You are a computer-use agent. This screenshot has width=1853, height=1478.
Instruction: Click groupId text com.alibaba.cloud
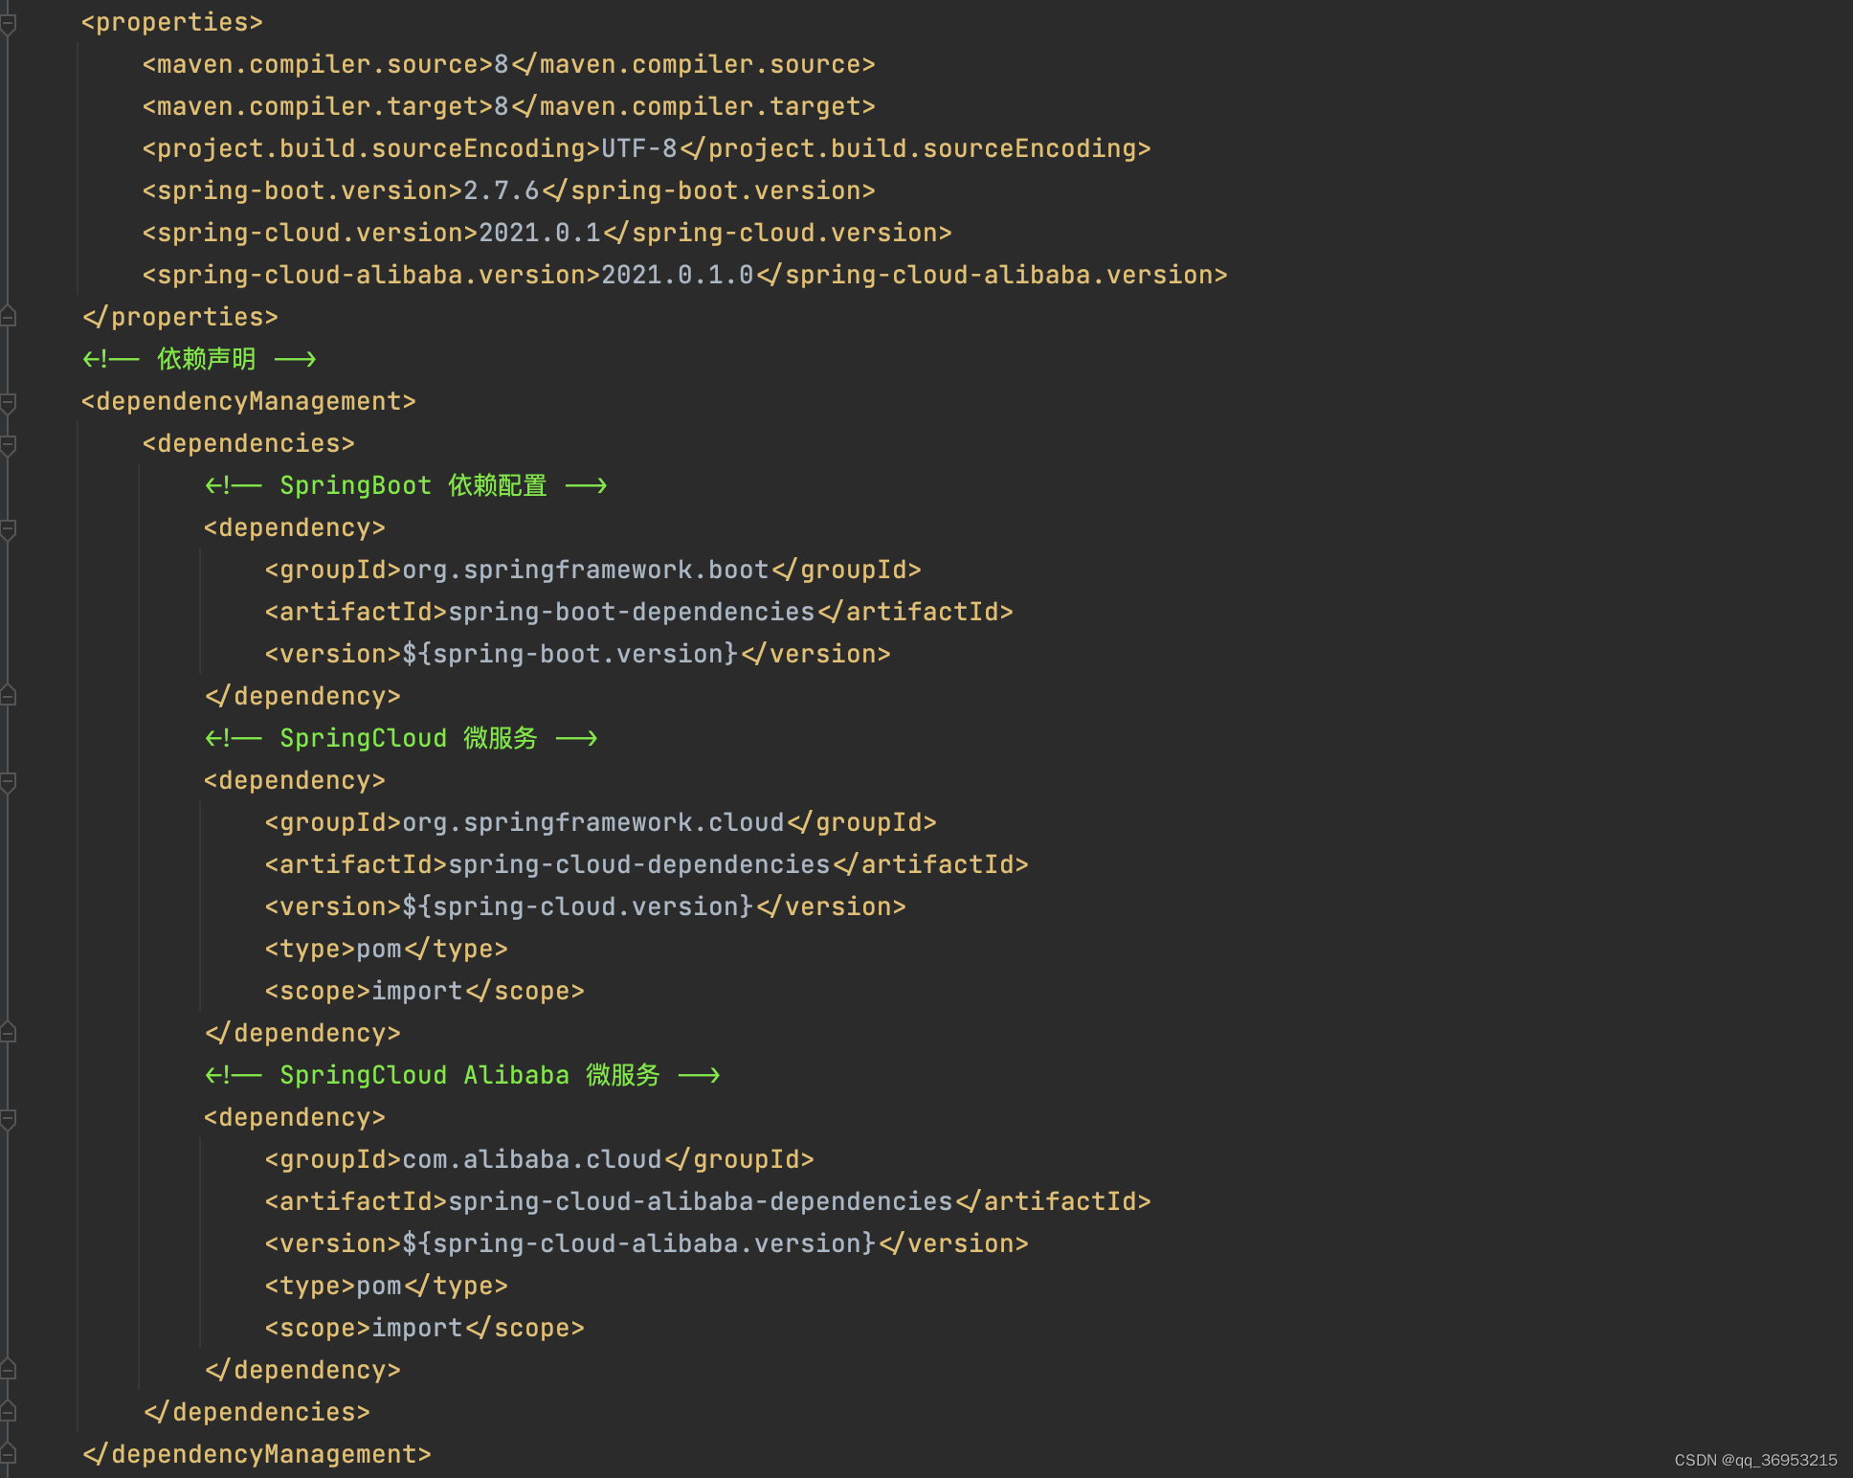pos(531,1159)
